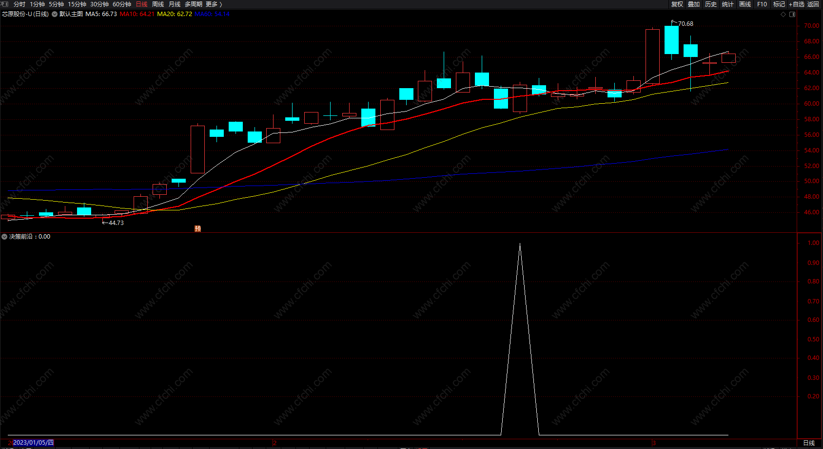Open the 画线 drawing tools
823x449 pixels.
click(x=745, y=4)
